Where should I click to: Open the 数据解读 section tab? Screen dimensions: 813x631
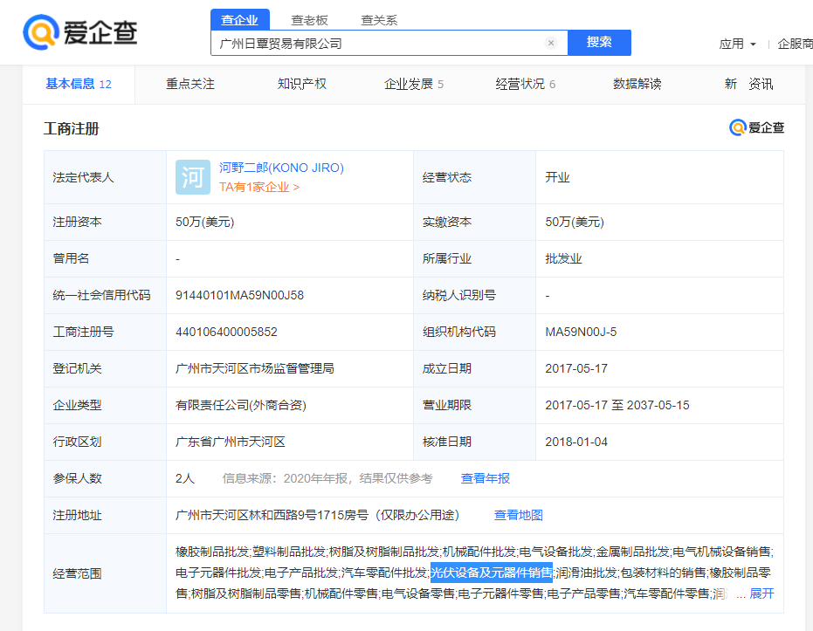tap(637, 84)
